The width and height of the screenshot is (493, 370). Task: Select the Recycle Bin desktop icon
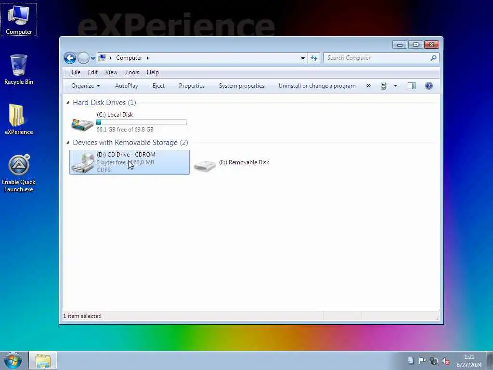(x=19, y=69)
